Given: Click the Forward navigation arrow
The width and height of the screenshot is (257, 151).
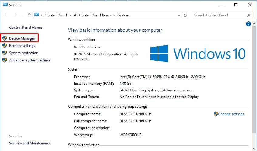Looking at the screenshot, I should click(15, 15).
